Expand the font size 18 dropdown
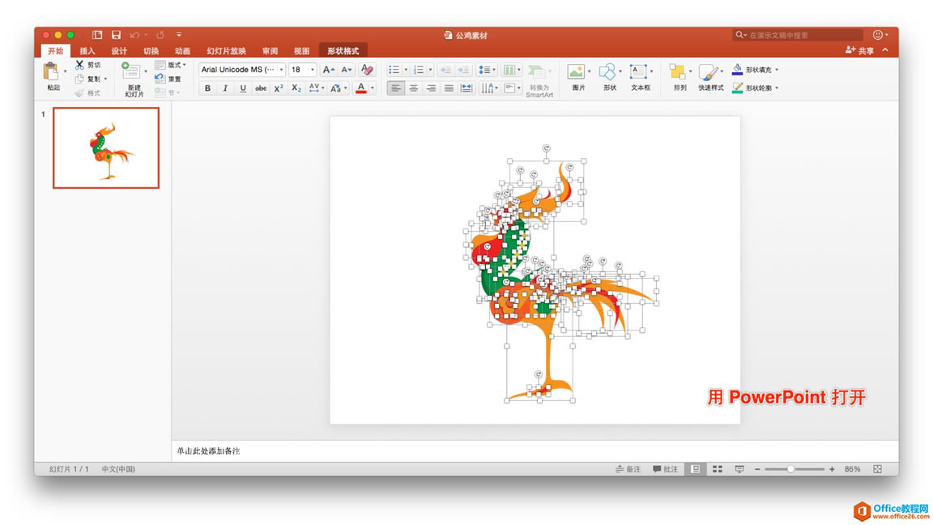 point(313,70)
